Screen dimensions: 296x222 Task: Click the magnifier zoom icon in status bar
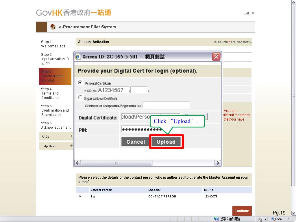273,219
